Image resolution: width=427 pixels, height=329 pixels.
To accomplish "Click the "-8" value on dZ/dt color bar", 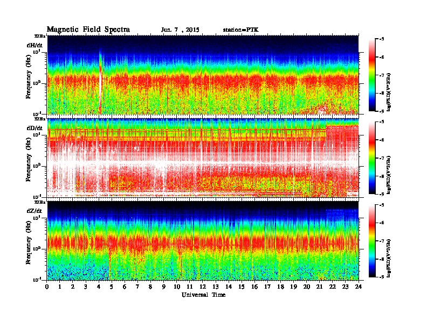I will pos(382,259).
